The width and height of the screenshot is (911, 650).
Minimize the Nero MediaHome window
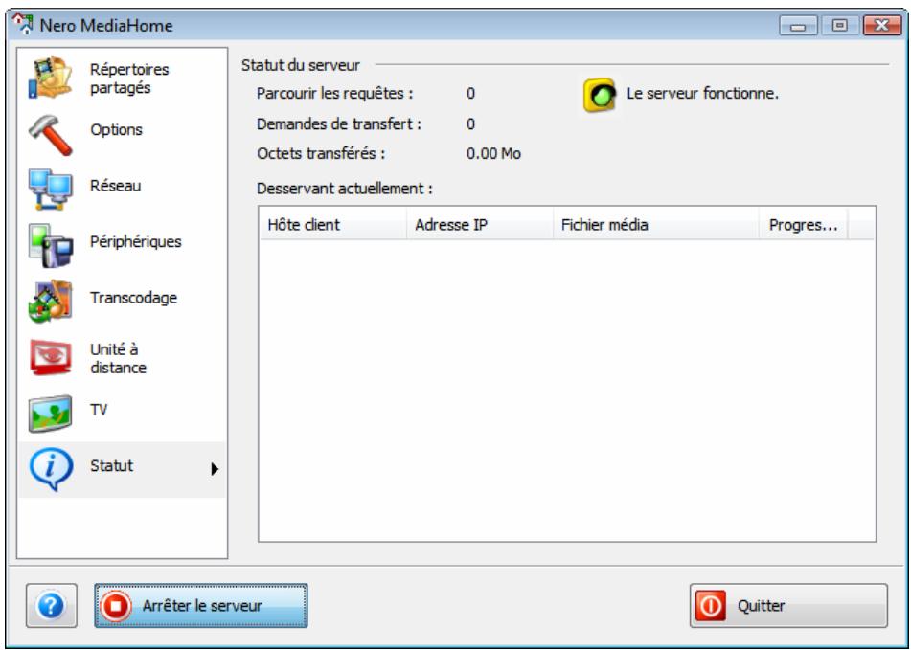click(798, 26)
